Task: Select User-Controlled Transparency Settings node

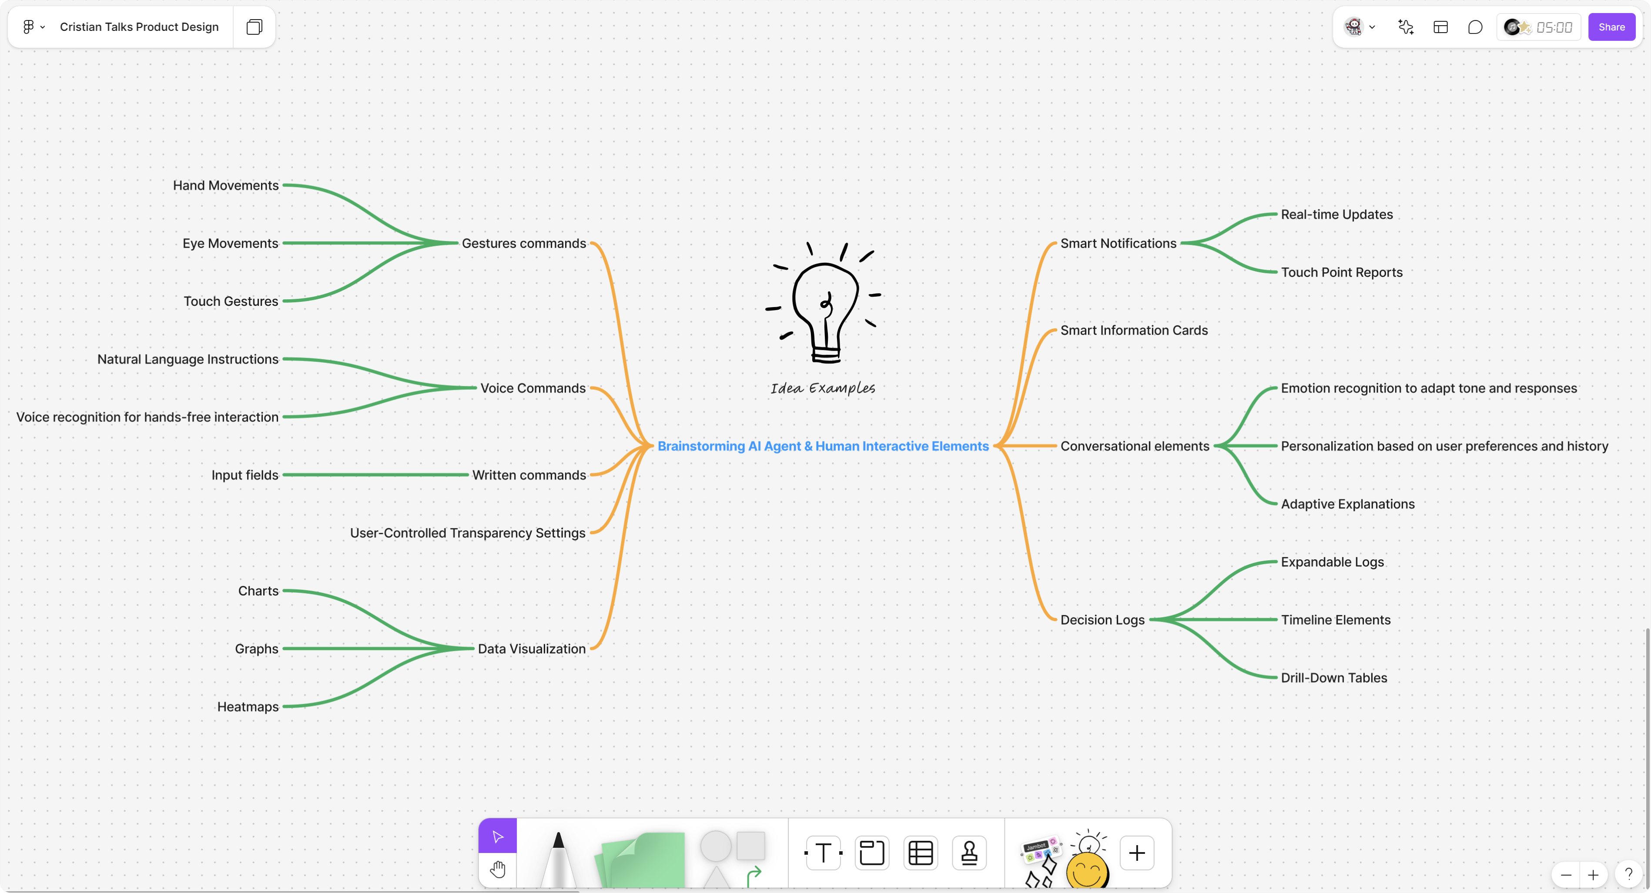Action: [467, 533]
